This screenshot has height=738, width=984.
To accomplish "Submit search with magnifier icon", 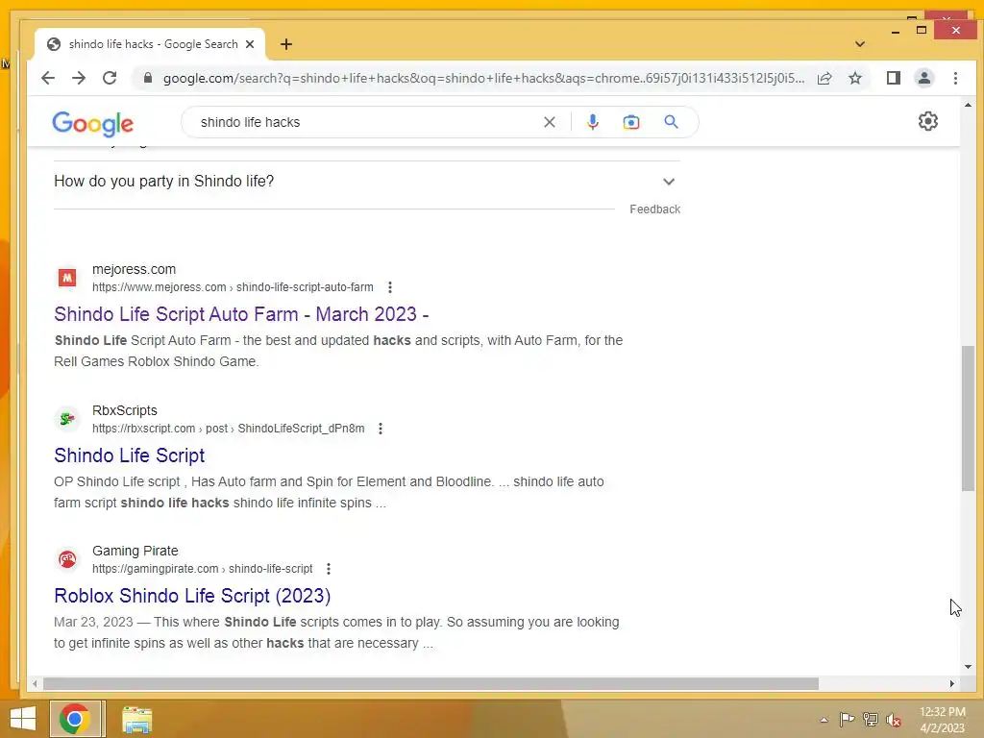I will click(671, 122).
